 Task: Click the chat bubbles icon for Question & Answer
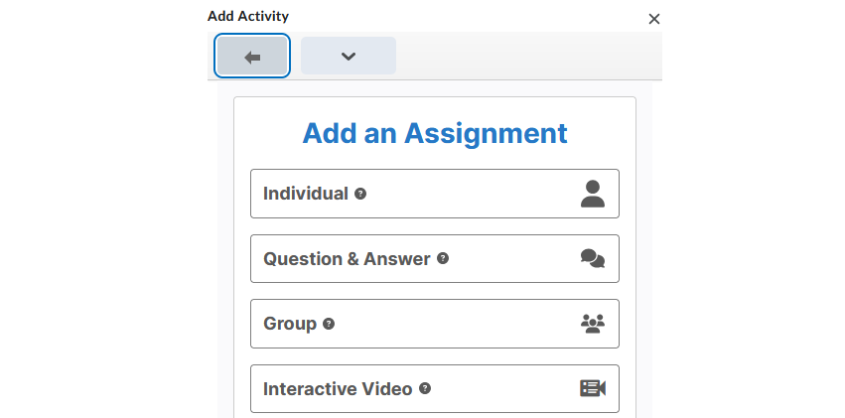coord(592,258)
